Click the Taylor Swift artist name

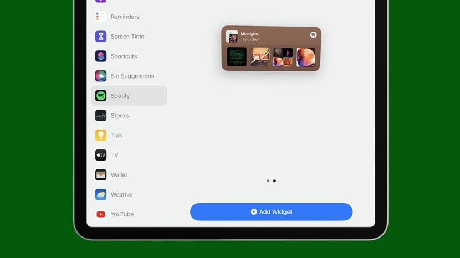pos(251,39)
